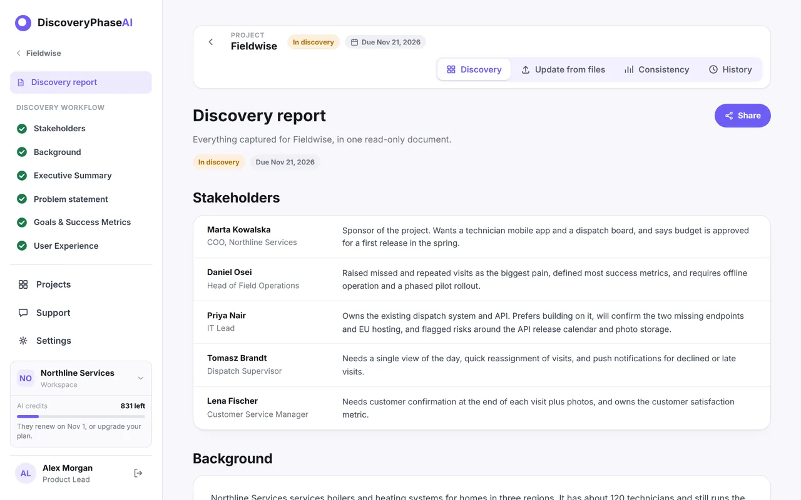Click the green check next to User Experience
The height and width of the screenshot is (500, 801).
point(22,246)
